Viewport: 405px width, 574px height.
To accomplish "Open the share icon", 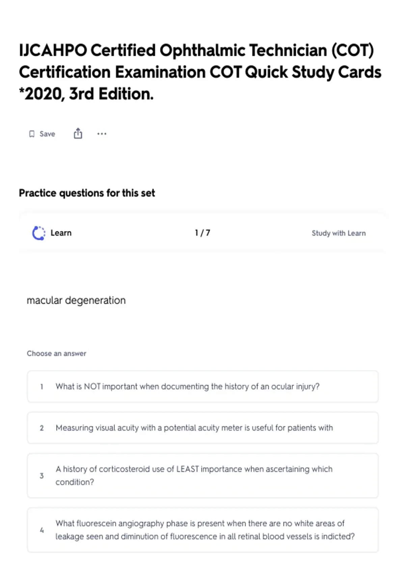I will [x=78, y=134].
